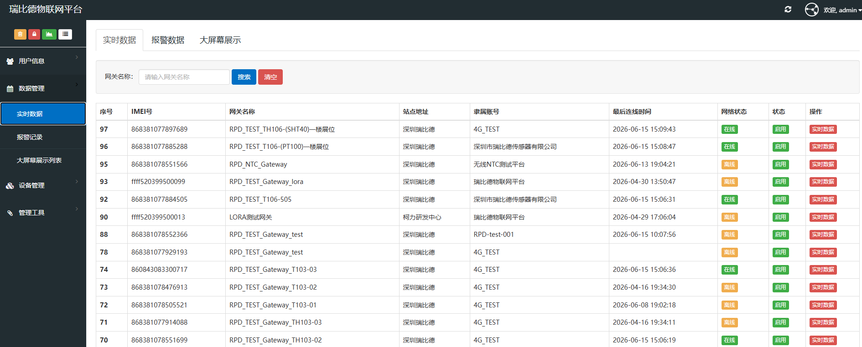Switch to the 报警数据 tab
This screenshot has height=347, width=862.
(x=168, y=40)
